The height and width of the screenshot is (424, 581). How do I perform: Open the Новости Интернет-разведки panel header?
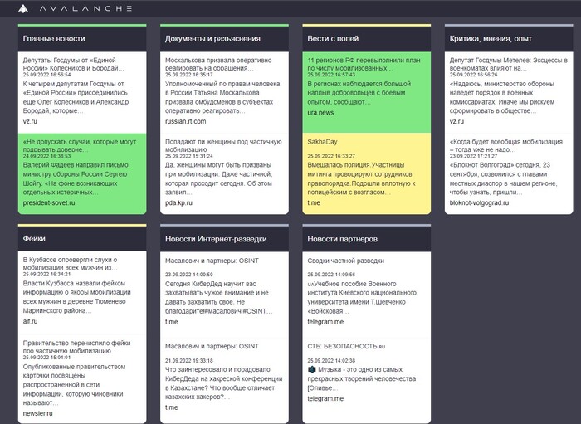coord(224,239)
